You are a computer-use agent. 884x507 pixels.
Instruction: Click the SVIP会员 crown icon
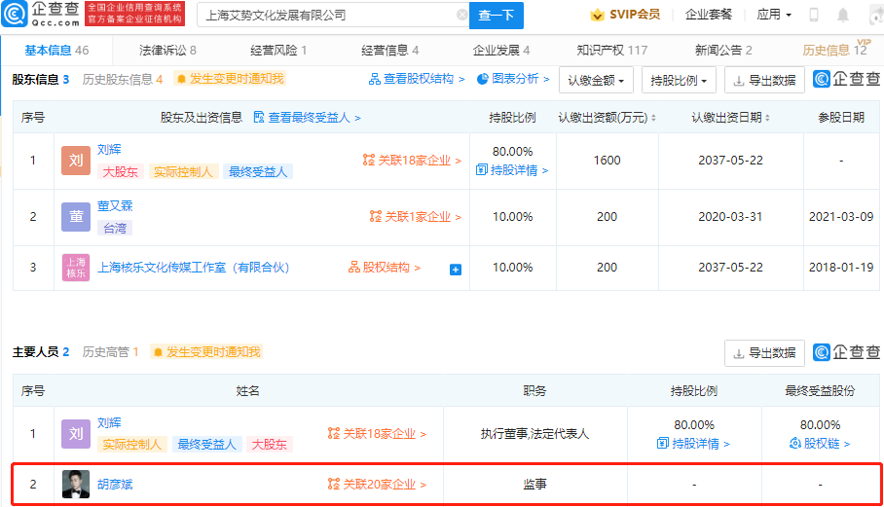[x=597, y=15]
